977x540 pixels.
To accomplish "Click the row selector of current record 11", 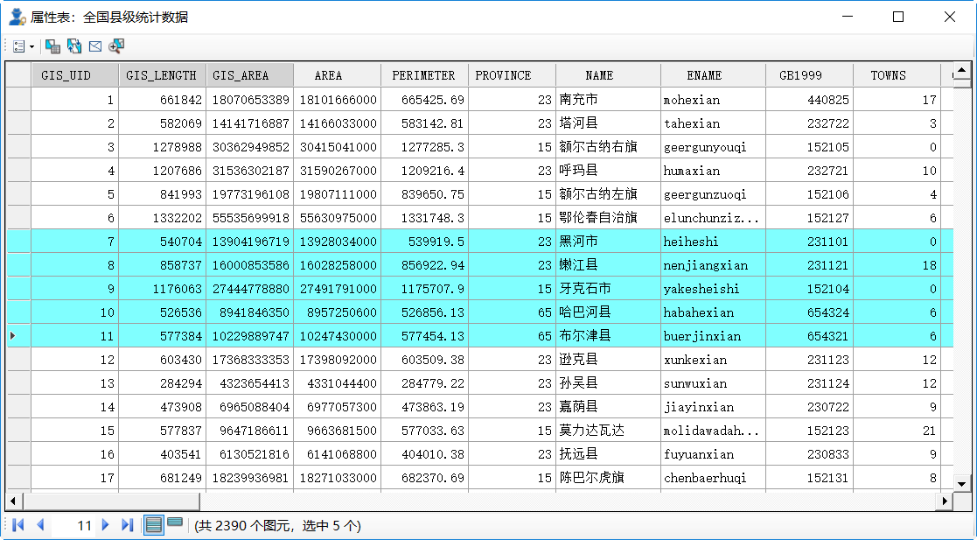I will [18, 336].
